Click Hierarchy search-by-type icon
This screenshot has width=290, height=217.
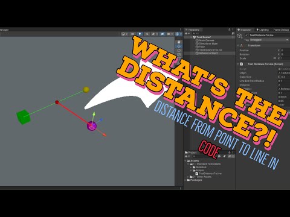tap(233, 34)
